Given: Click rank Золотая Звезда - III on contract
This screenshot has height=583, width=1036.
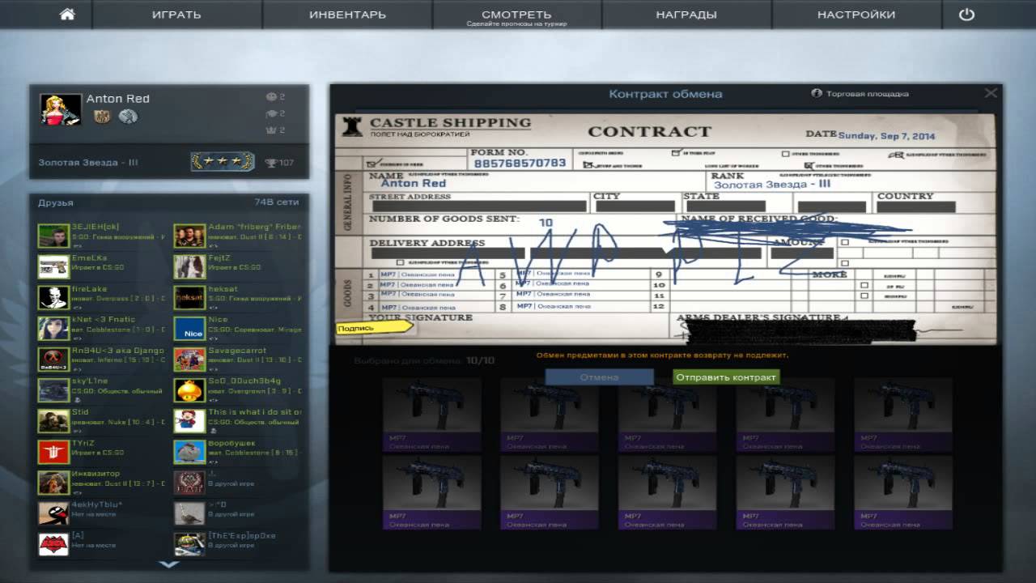Looking at the screenshot, I should 772,185.
